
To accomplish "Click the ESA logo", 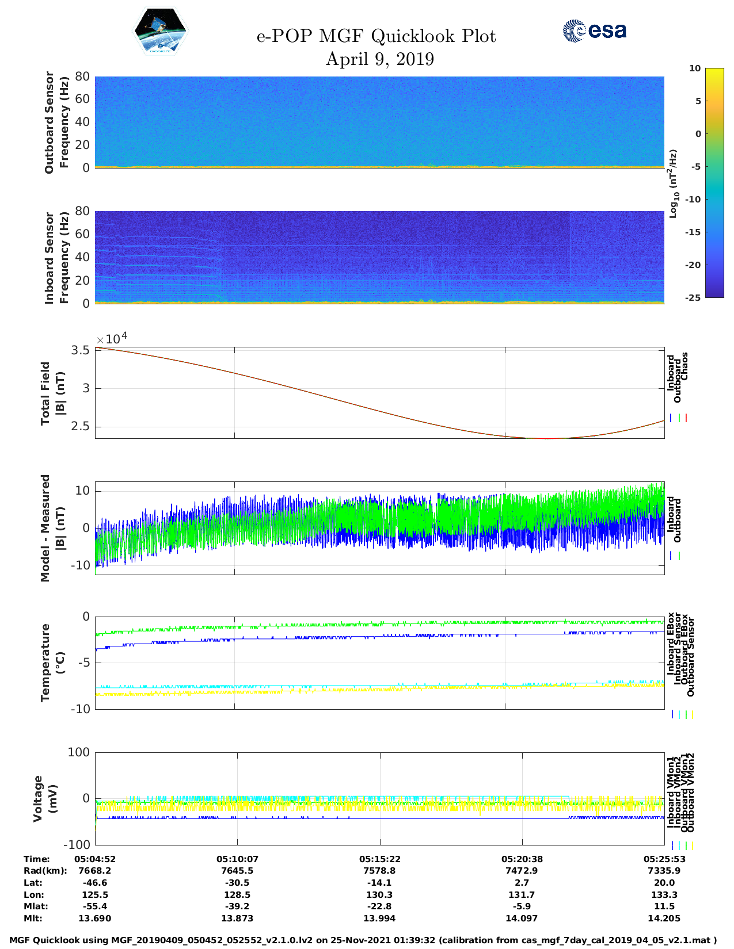I will tap(595, 30).
